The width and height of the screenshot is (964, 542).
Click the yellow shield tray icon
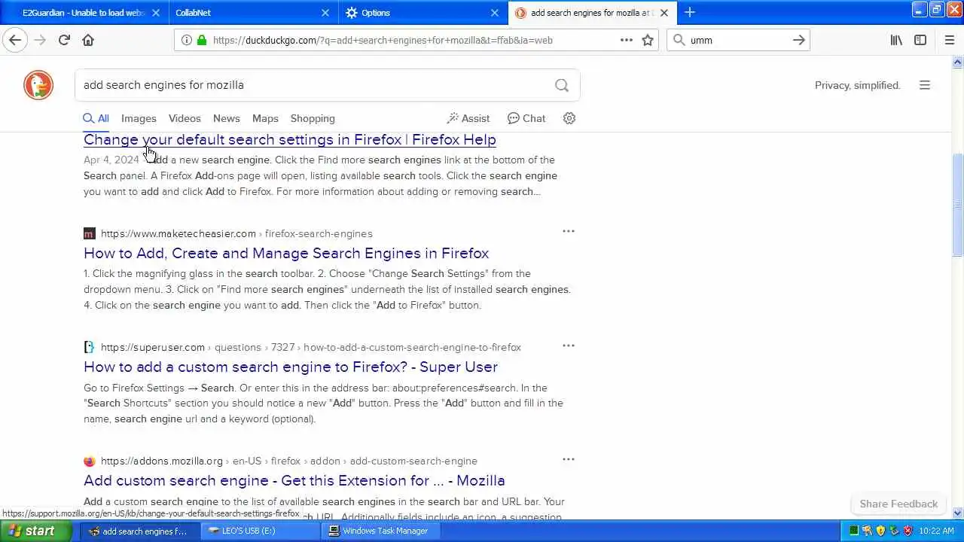[880, 531]
